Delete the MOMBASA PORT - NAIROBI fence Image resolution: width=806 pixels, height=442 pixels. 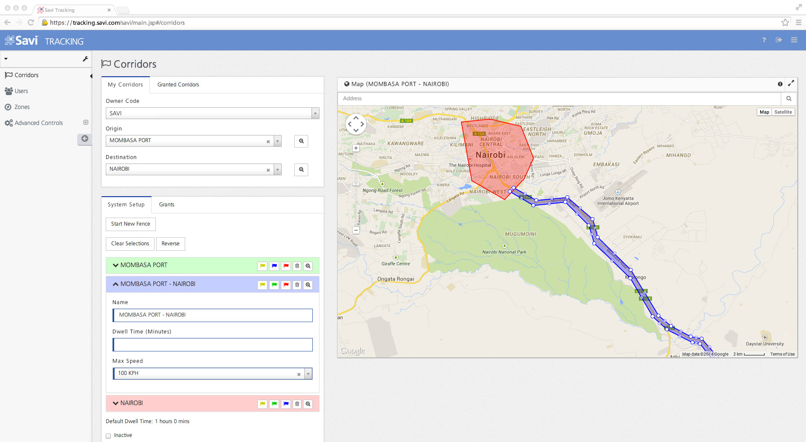coord(297,285)
